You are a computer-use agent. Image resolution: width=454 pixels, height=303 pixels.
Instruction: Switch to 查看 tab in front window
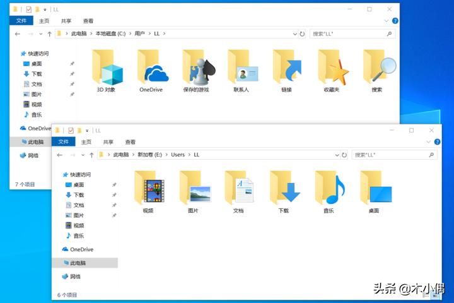[130, 142]
